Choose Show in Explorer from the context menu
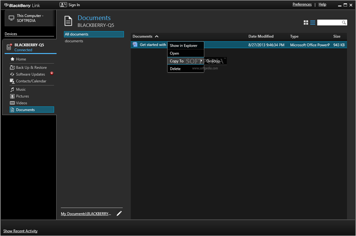 click(x=186, y=46)
